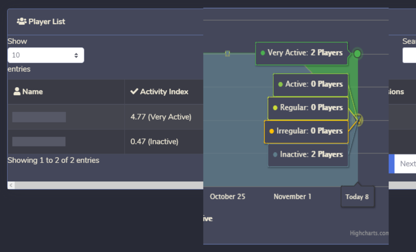The width and height of the screenshot is (416, 252).
Task: Click the green bullet in Very Active label
Action: pos(262,53)
